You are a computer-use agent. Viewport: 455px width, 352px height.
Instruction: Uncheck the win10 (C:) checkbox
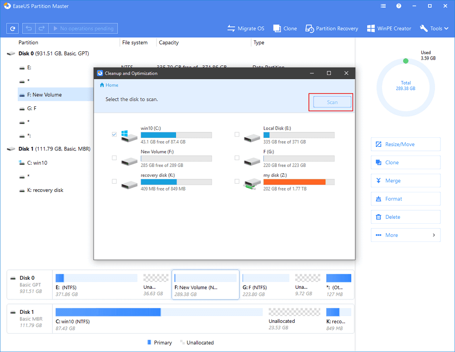coord(114,134)
